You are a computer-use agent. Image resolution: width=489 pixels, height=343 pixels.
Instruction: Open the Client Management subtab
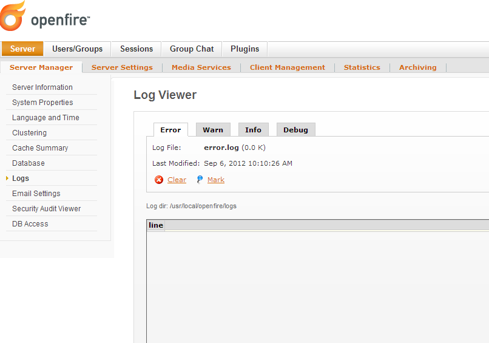point(287,67)
